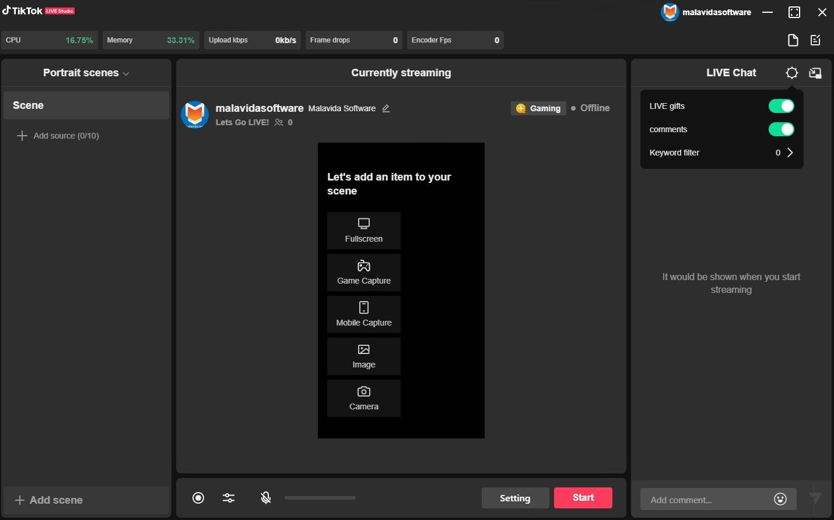Open the malavidasoftware account menu

point(706,12)
